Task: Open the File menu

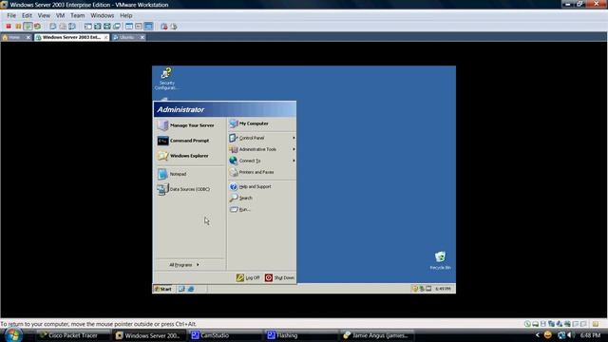Action: [x=11, y=15]
